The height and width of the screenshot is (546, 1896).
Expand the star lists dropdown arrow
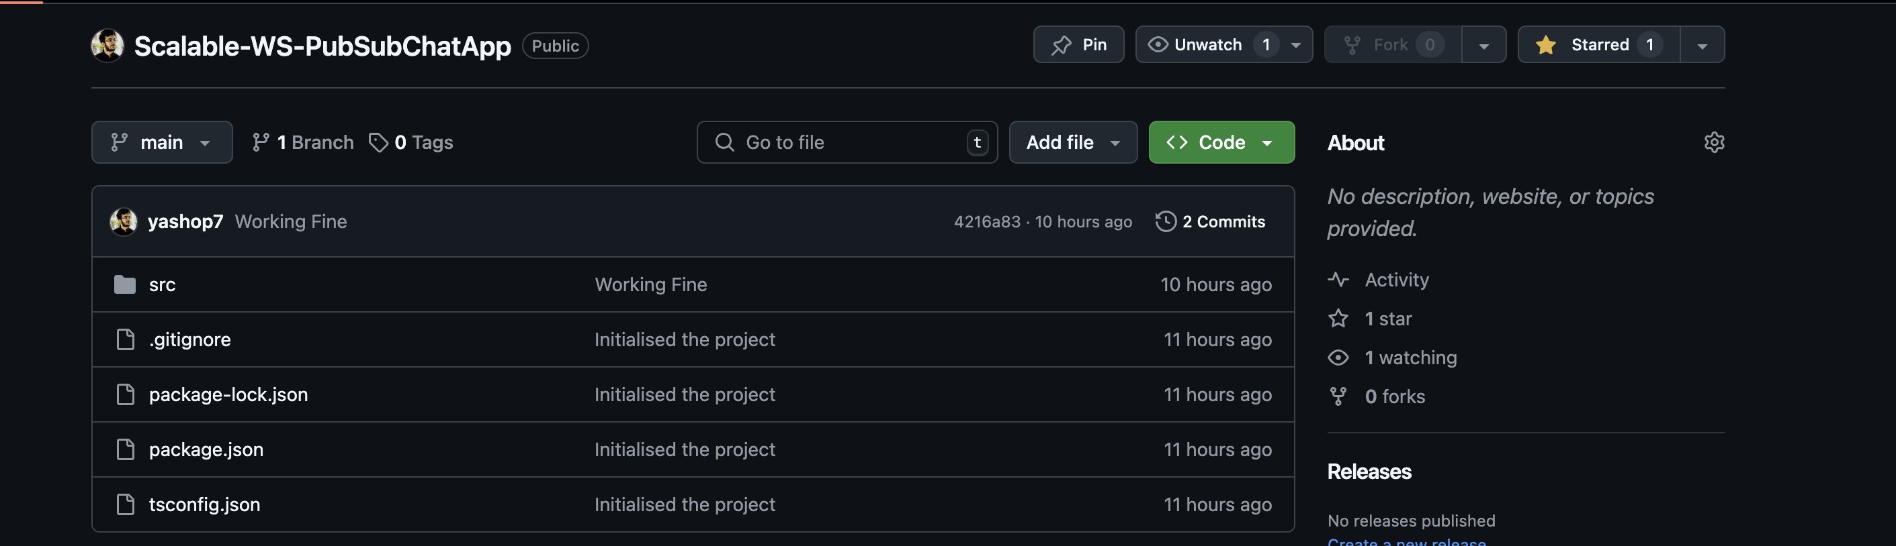pyautogui.click(x=1702, y=46)
